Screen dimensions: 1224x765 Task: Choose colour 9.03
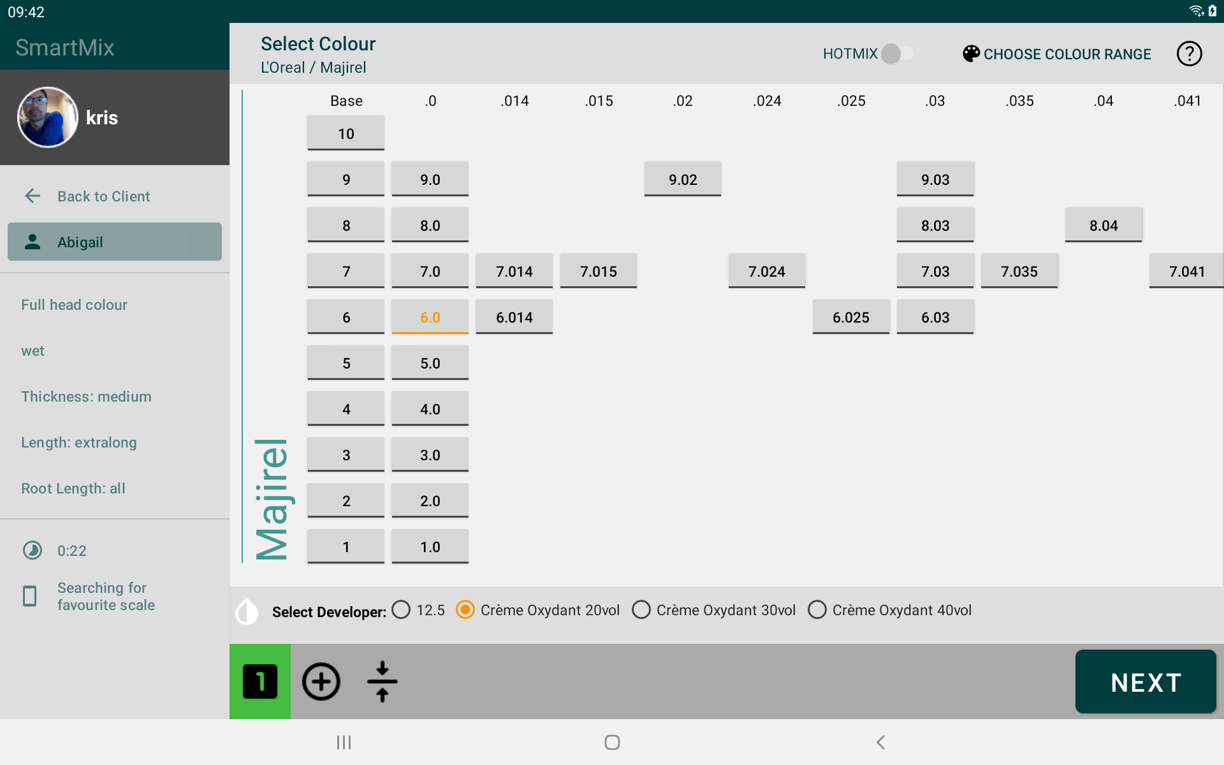pyautogui.click(x=935, y=179)
